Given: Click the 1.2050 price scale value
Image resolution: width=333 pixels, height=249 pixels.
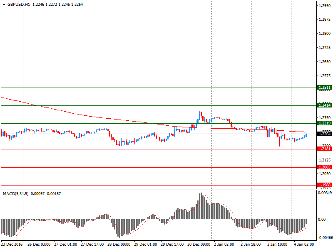Looking at the screenshot, I should (325, 174).
